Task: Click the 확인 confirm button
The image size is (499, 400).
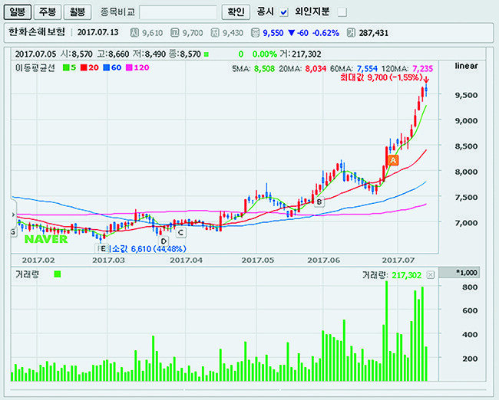Action: click(x=236, y=12)
